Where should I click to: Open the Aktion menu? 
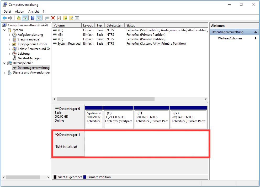click(19, 12)
